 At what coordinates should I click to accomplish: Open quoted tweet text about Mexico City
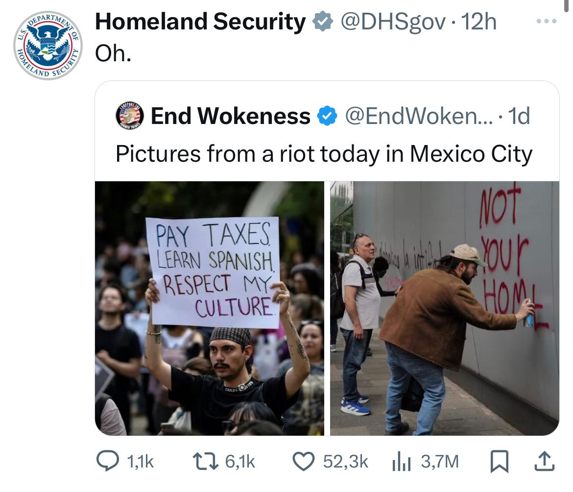pos(324,153)
